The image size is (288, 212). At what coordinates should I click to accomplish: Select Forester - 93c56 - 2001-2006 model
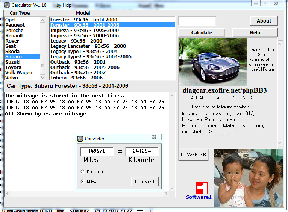112,25
